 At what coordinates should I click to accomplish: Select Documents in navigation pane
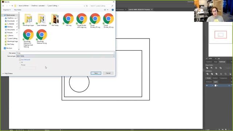pos(11,30)
